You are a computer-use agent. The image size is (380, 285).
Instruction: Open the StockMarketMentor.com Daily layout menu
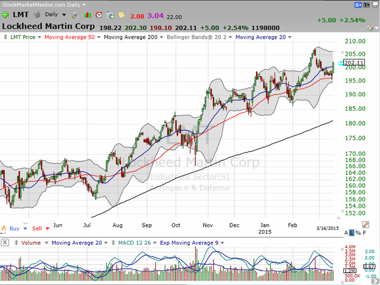point(44,5)
